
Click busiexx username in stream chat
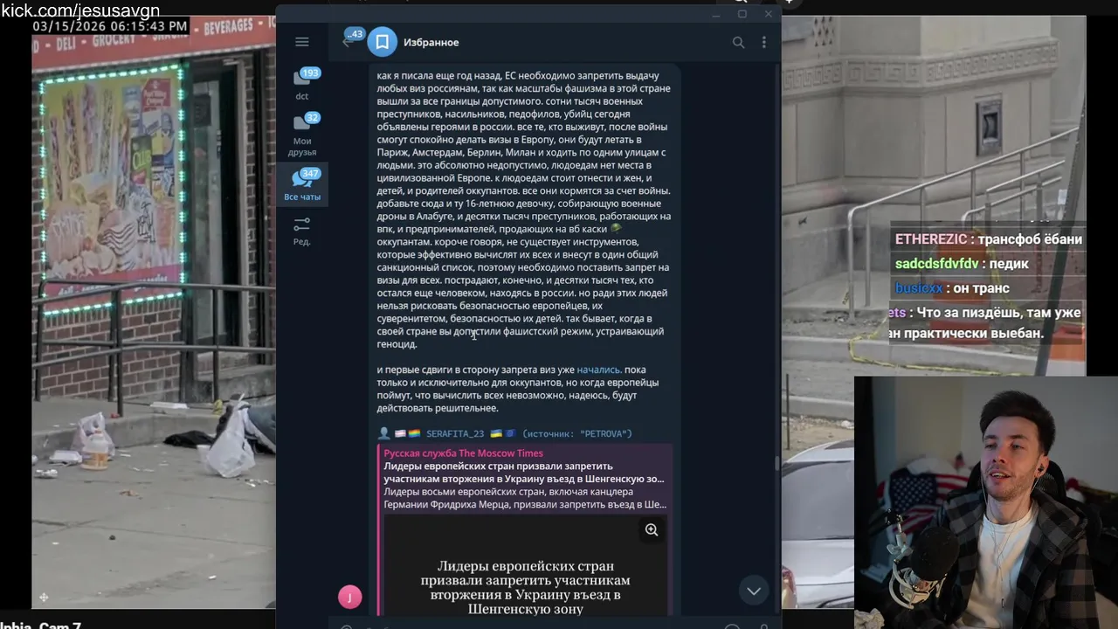click(919, 288)
